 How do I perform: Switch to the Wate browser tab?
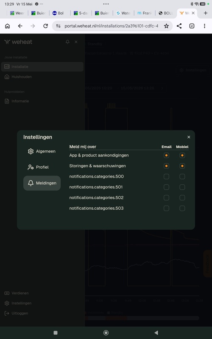123,13
